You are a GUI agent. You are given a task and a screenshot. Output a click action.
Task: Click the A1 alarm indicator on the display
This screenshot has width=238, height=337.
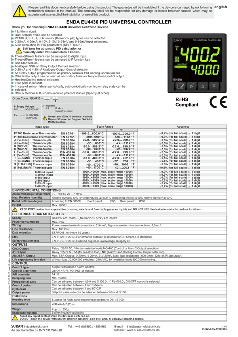pos(177,58)
